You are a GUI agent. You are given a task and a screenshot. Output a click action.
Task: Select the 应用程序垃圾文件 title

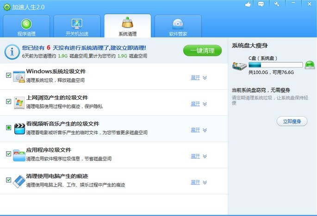49,150
